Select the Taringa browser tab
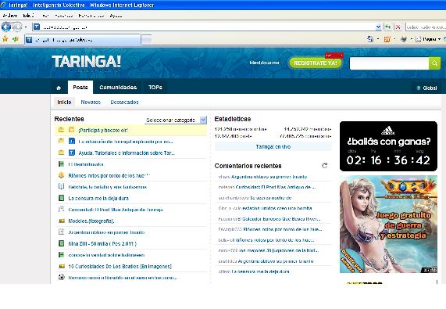The image size is (446, 309). [83, 40]
